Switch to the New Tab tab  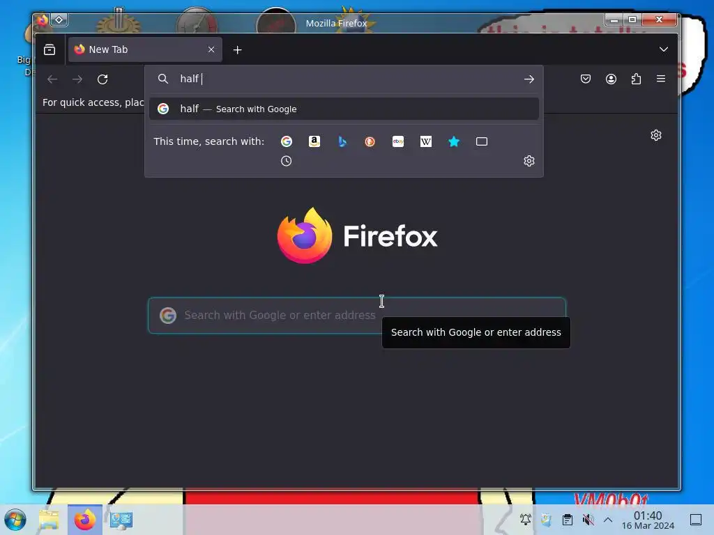(145, 49)
